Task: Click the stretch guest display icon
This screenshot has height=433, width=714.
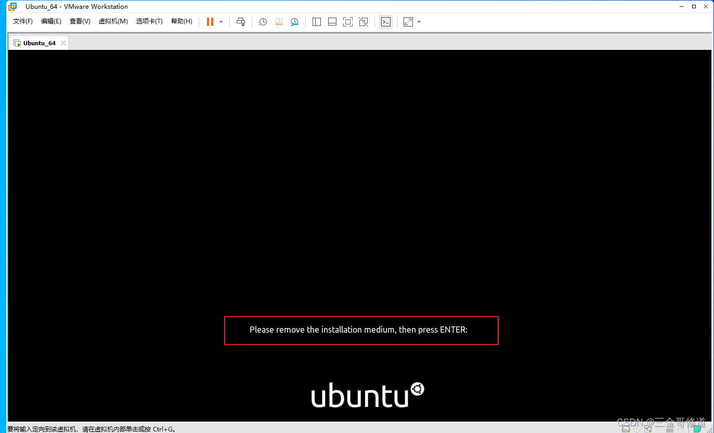Action: pyautogui.click(x=408, y=22)
